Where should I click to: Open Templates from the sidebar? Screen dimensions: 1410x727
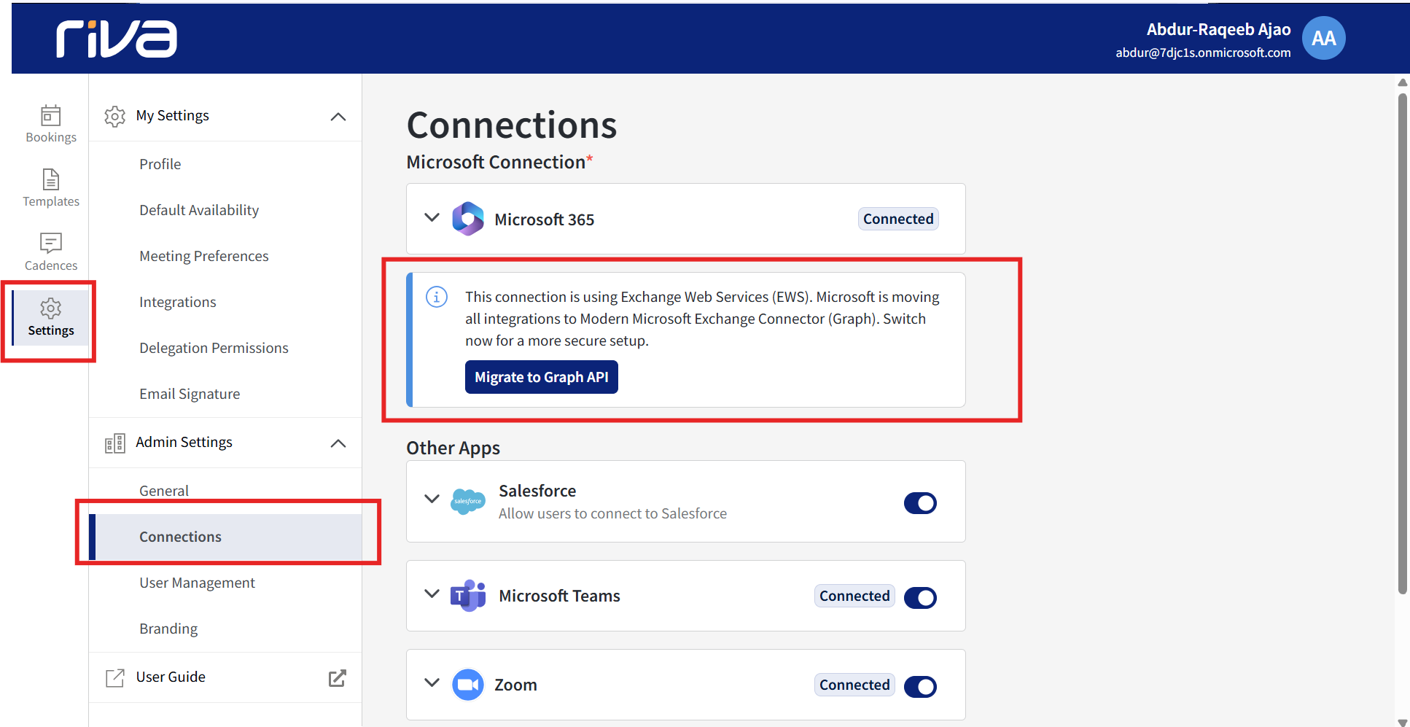coord(51,188)
